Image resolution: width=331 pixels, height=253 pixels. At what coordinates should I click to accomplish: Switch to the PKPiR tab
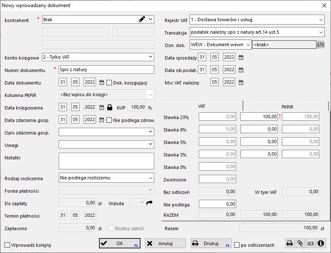pyautogui.click(x=287, y=107)
